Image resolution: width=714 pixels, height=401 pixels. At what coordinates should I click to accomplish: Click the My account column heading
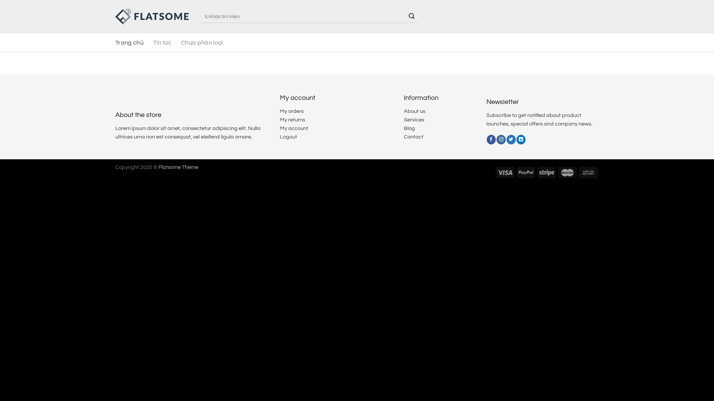tap(297, 98)
